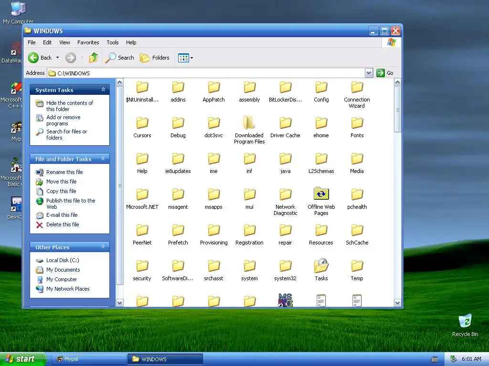Open the Back history dropdown arrow
The height and width of the screenshot is (366, 489).
point(57,58)
